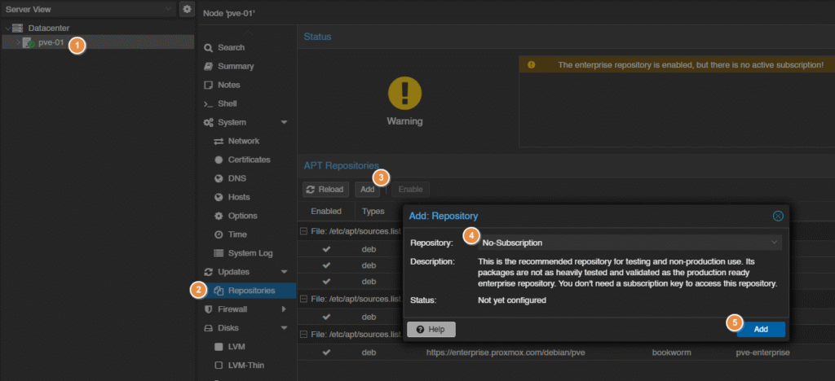Select the pve-01 node in tree
The image size is (835, 381).
tap(51, 42)
